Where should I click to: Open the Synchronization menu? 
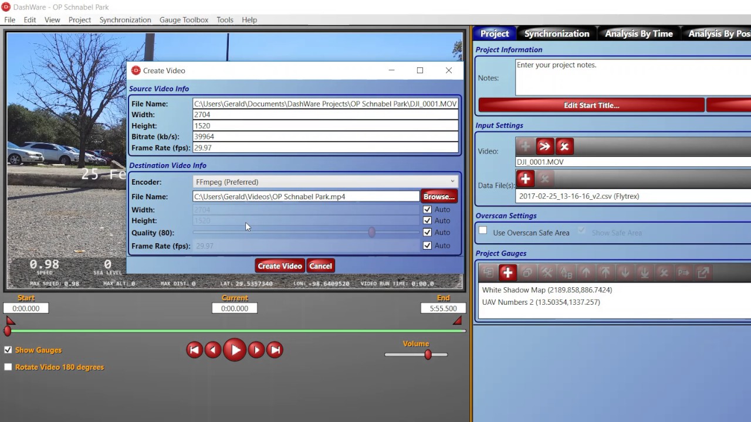tap(125, 19)
